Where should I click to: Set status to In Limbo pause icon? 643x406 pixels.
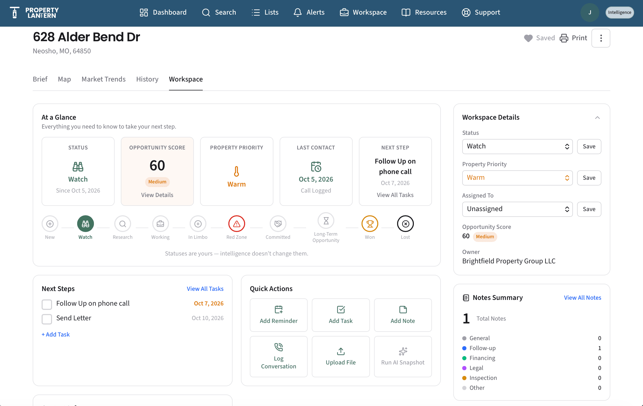198,224
